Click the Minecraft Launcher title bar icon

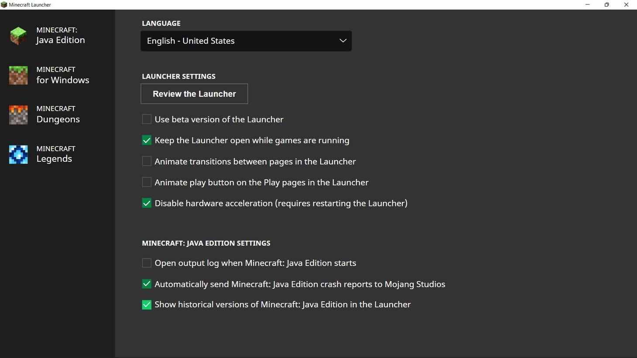tap(4, 5)
